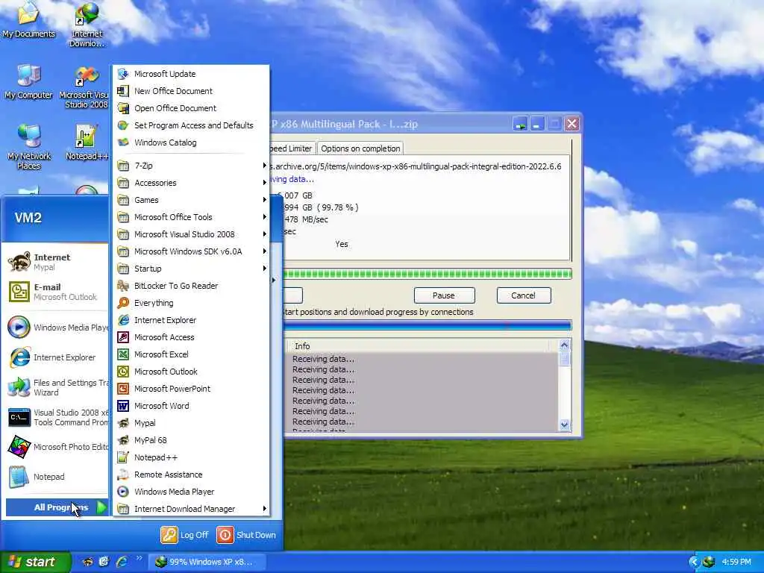Launch Microsoft PowerPoint
Screen dimensions: 764x573
(x=191, y=388)
